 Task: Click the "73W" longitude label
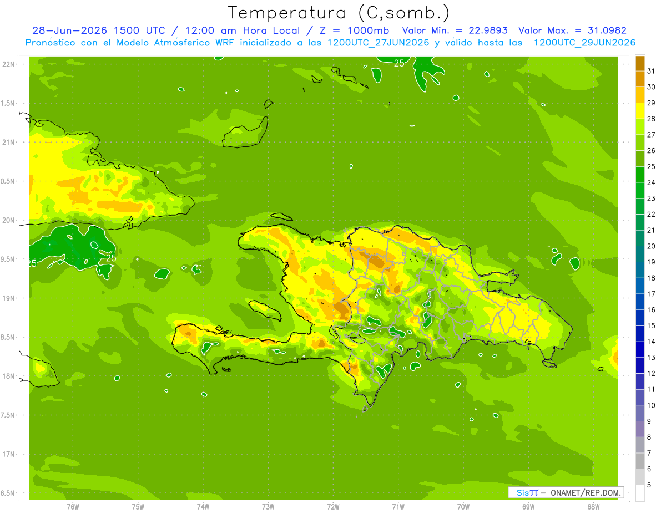tap(268, 507)
